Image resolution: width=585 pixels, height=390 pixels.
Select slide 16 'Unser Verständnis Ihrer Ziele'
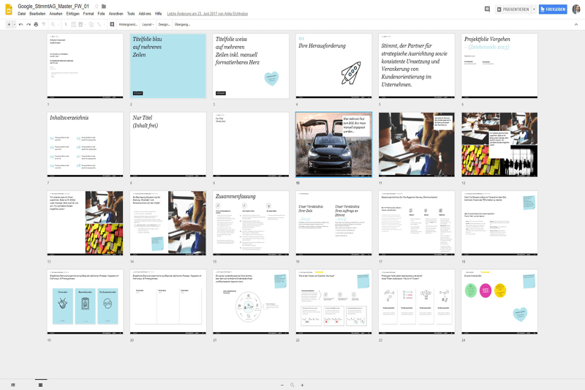tap(333, 223)
